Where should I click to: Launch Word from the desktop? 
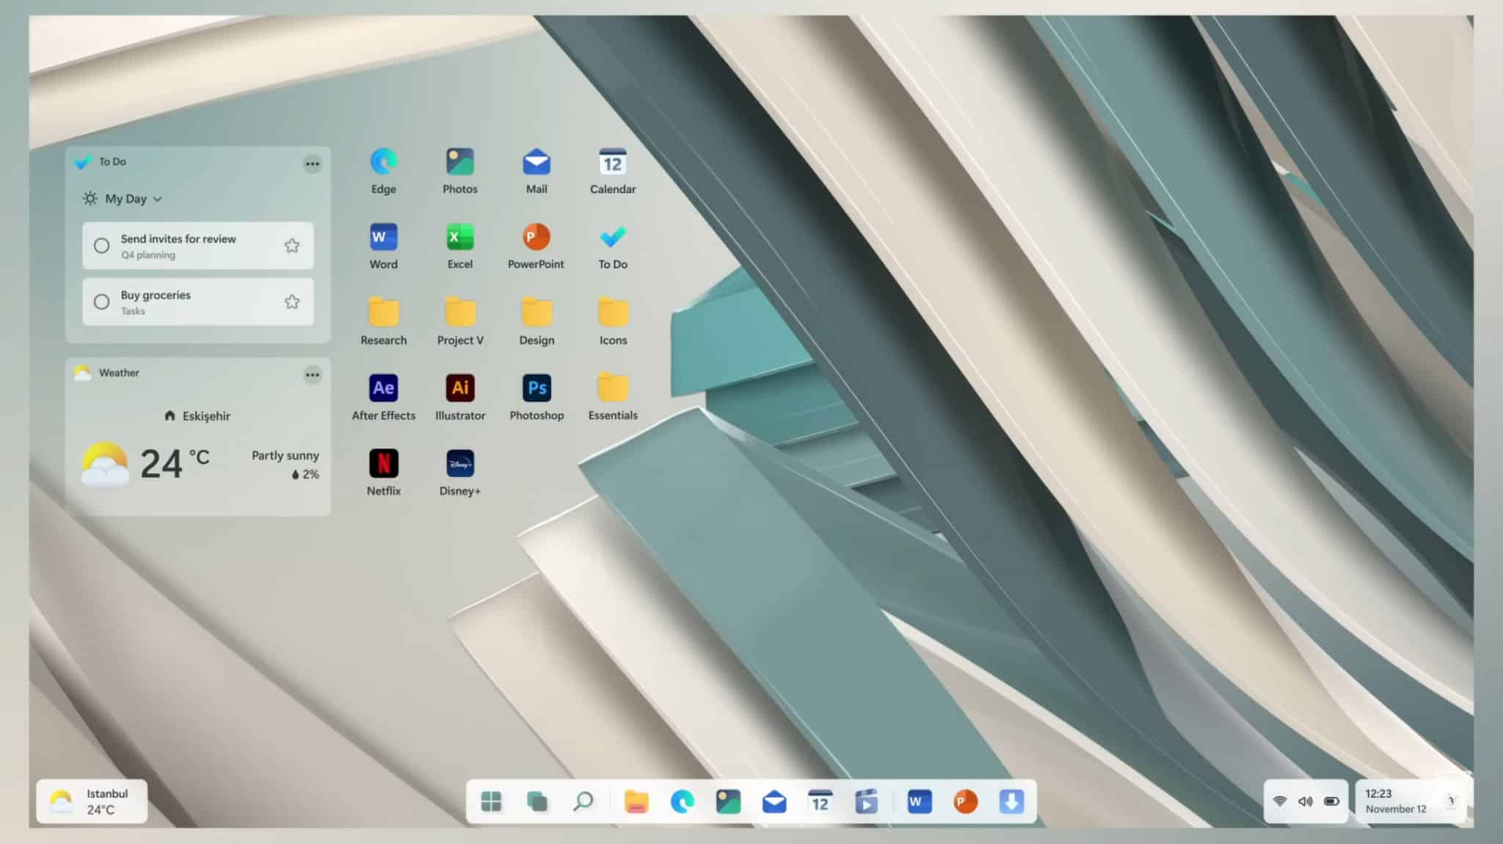click(x=383, y=236)
